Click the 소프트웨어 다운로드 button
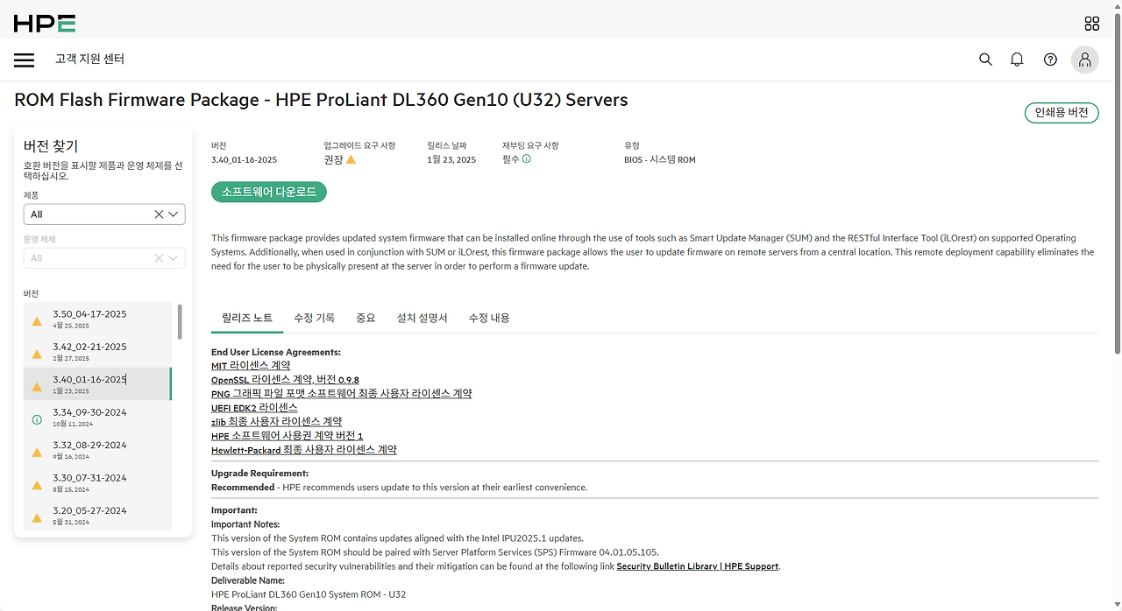The height and width of the screenshot is (611, 1122). [x=268, y=191]
